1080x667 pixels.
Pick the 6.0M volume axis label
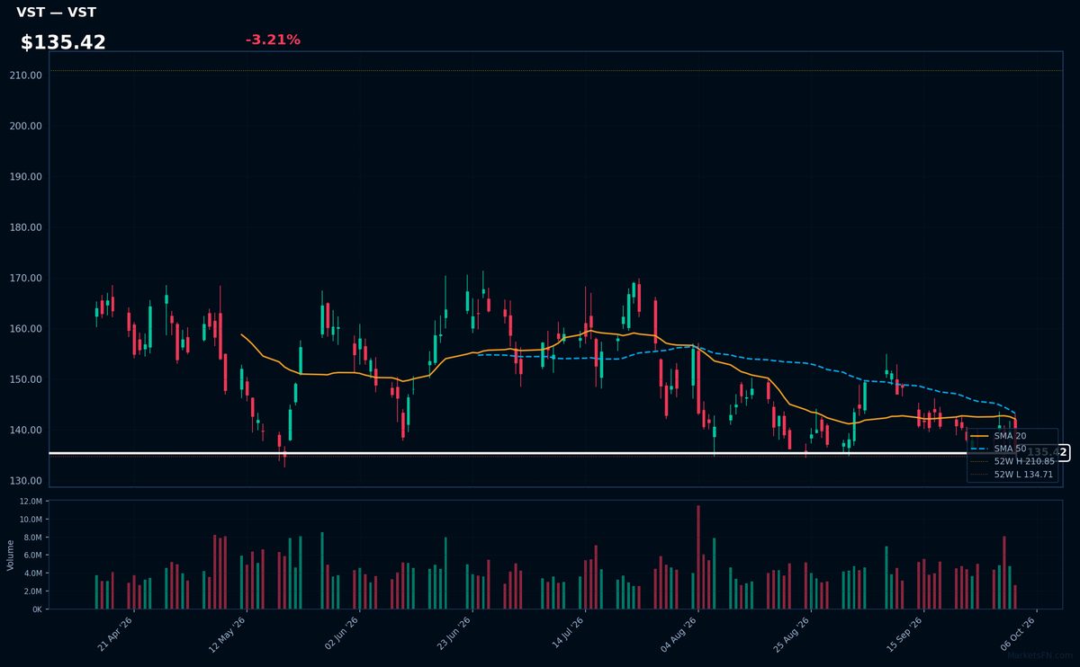tap(31, 556)
